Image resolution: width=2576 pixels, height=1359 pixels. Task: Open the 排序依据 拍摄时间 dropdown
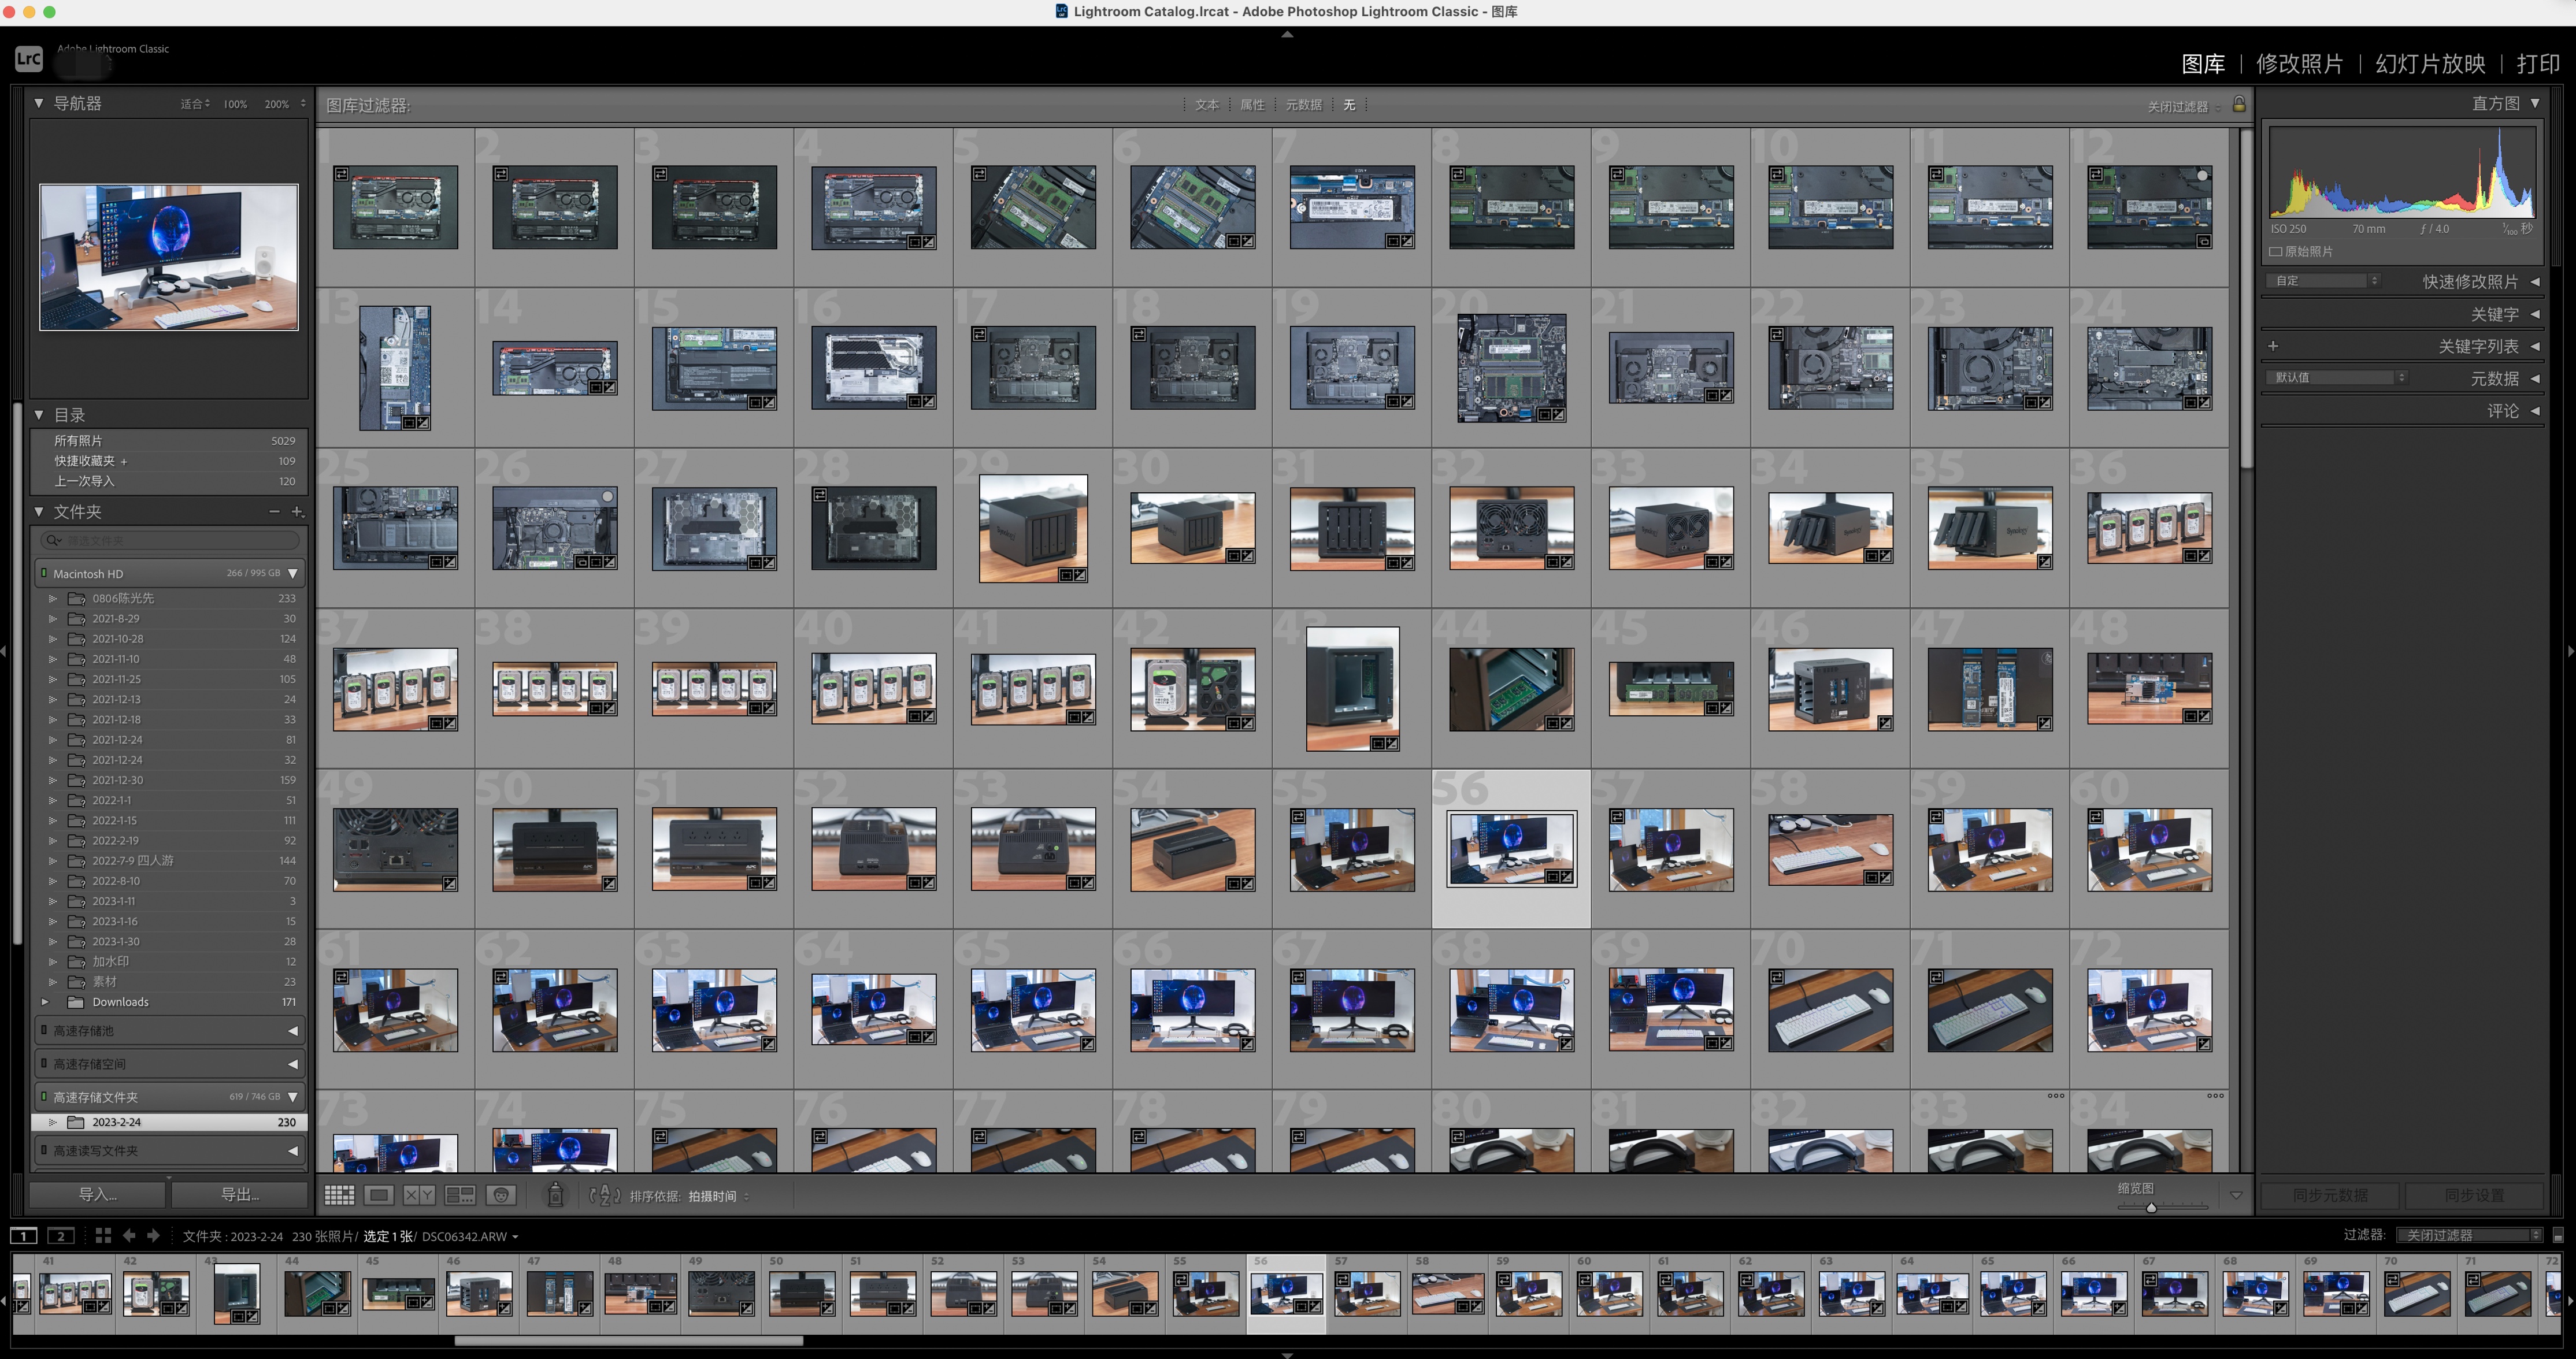coord(713,1196)
